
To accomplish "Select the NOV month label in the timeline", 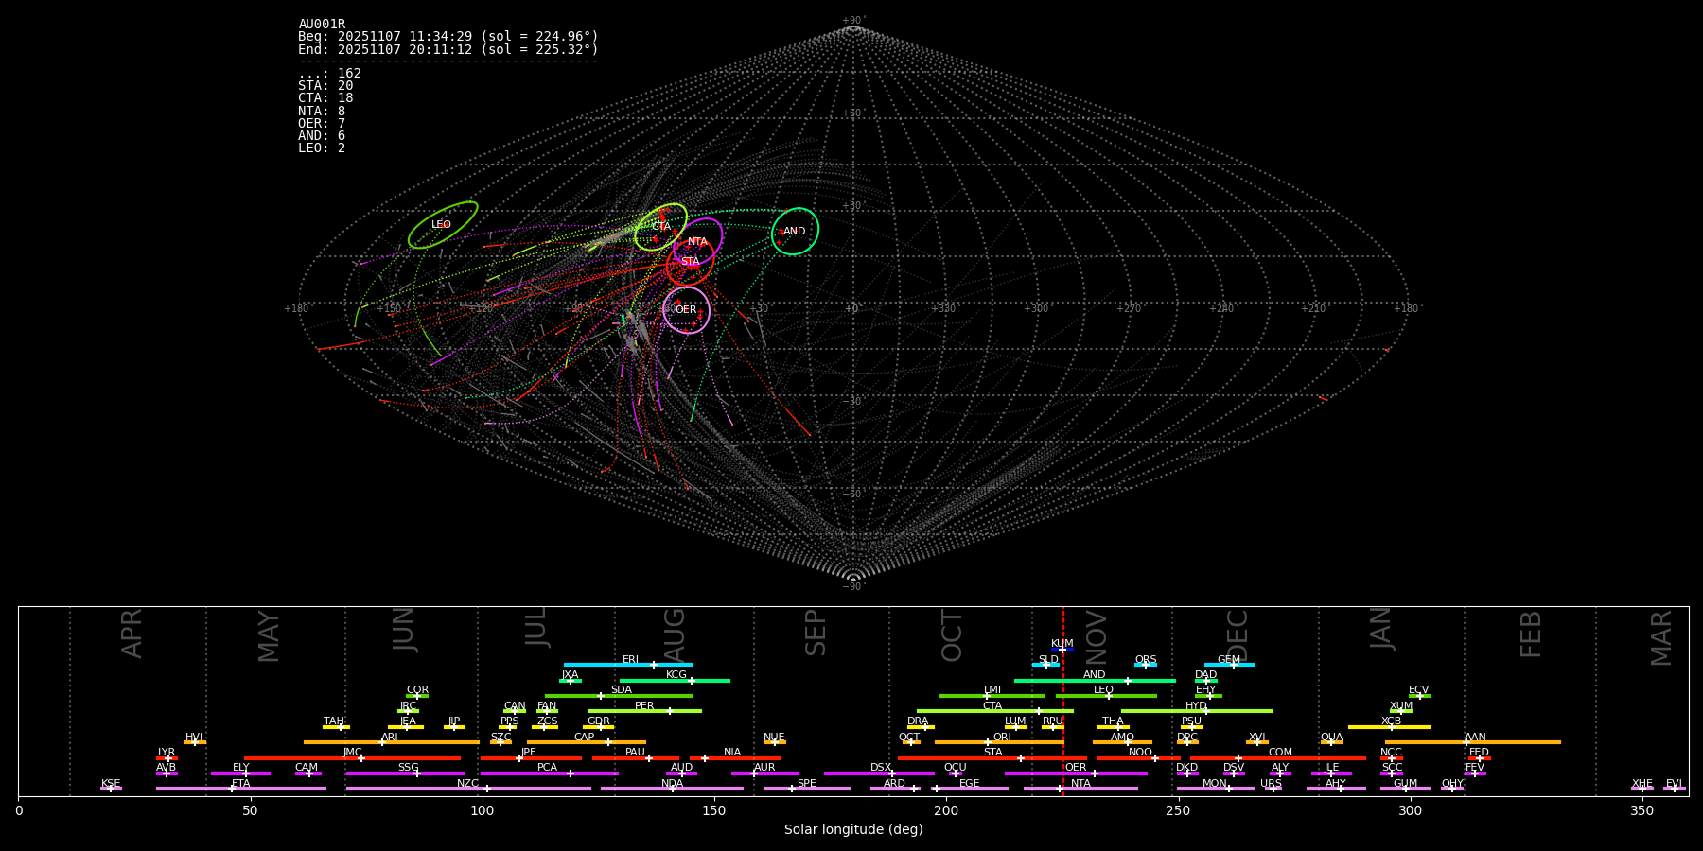I will click(1097, 637).
